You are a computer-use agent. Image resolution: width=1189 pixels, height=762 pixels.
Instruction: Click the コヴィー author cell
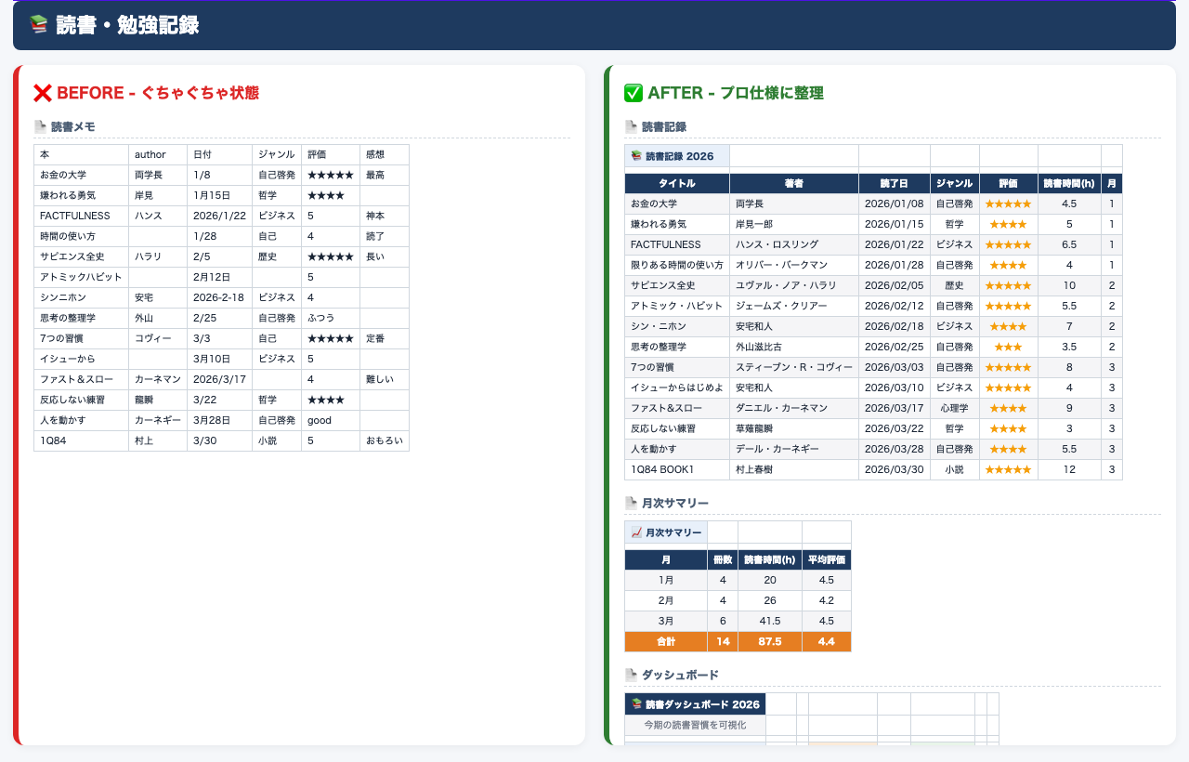click(158, 338)
